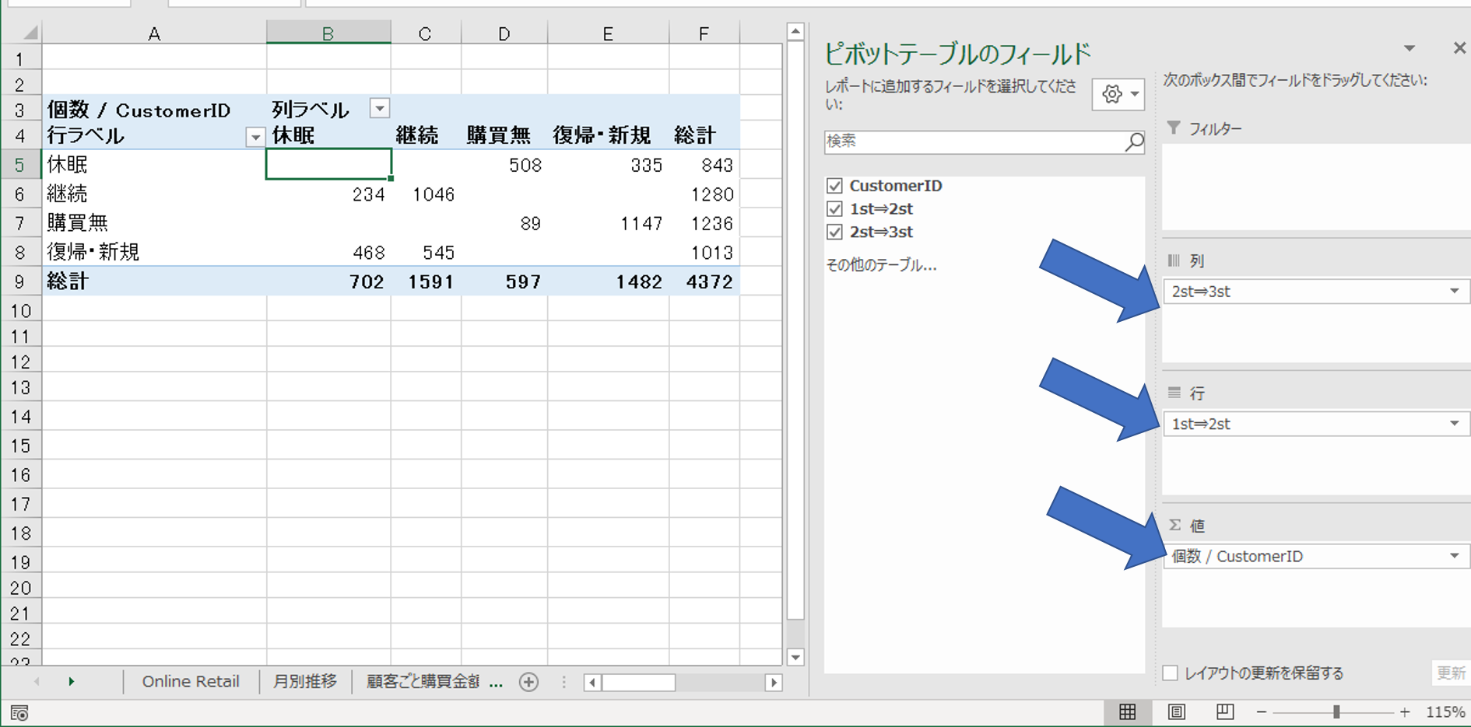
Task: Select column B header
Action: [x=328, y=33]
